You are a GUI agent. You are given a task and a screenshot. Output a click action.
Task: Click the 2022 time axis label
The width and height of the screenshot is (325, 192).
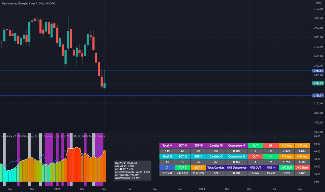click(x=57, y=189)
